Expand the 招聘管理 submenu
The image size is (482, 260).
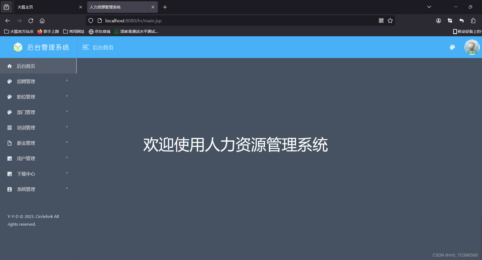coord(66,81)
